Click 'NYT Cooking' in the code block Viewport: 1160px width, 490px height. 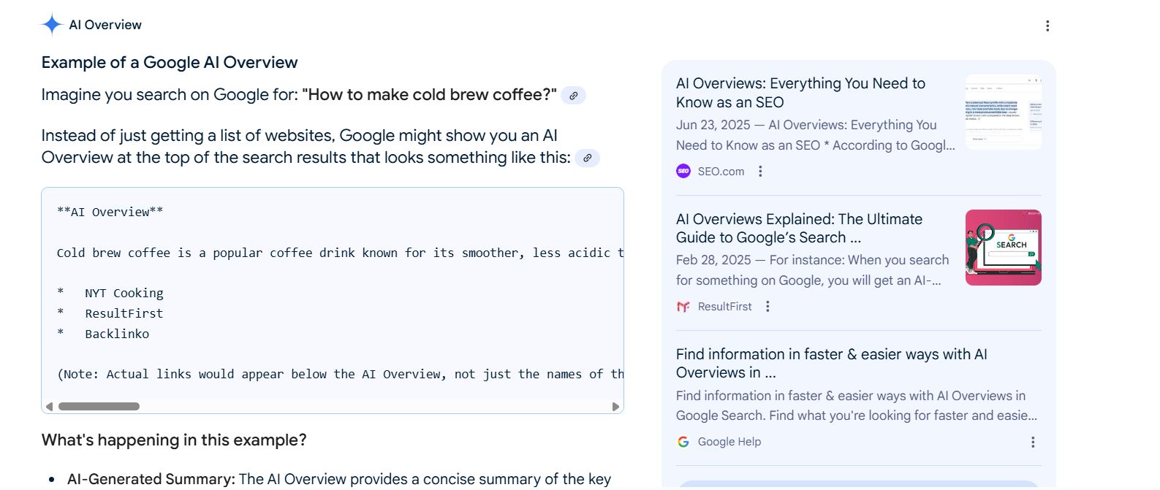pos(124,293)
